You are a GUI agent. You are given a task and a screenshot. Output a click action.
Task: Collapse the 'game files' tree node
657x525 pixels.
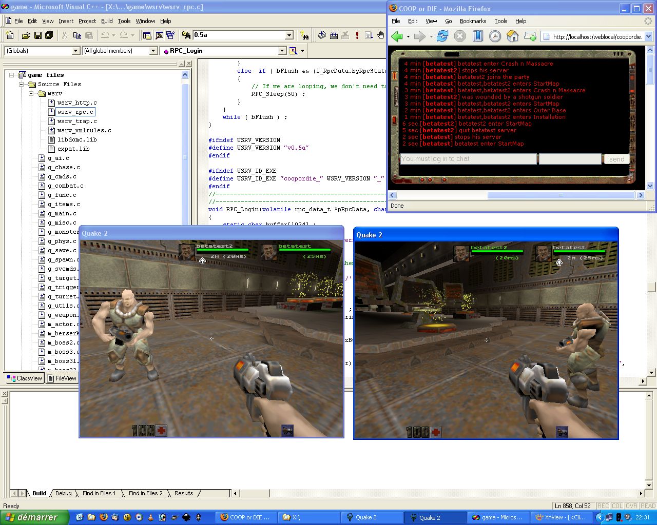click(12, 75)
